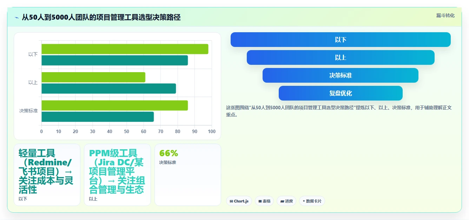Click the 66% value in the stat card
The image size is (469, 220).
click(x=169, y=153)
